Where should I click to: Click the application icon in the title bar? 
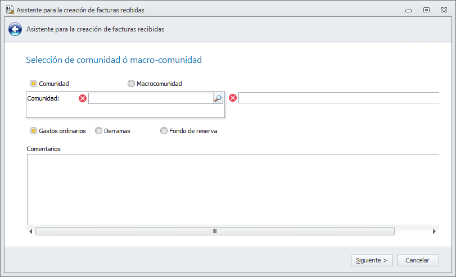10,10
